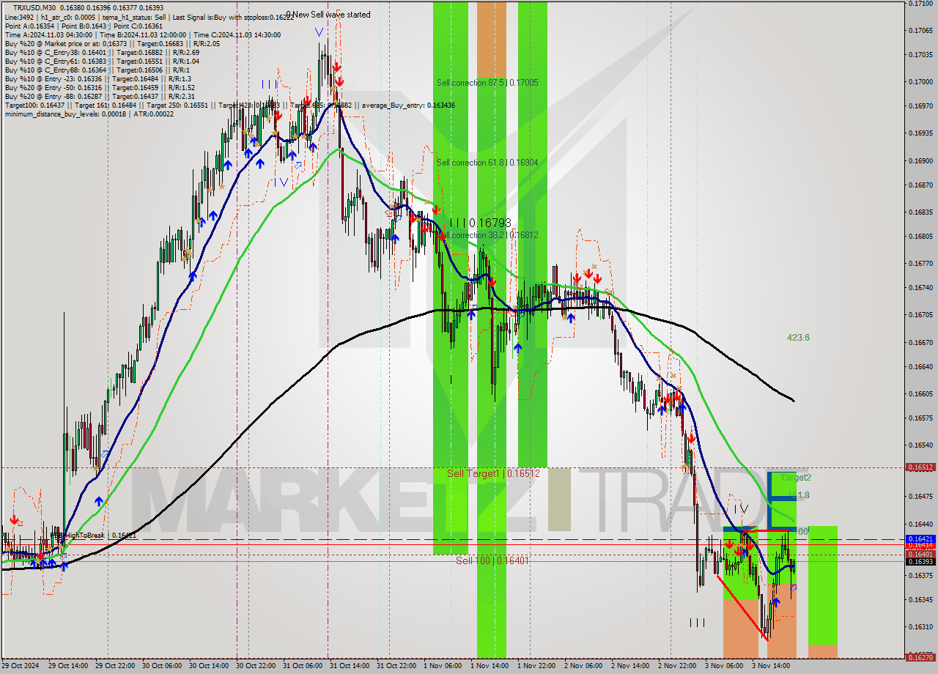The height and width of the screenshot is (674, 938).
Task: Click the 0.17000 price axis label
Action: click(920, 81)
